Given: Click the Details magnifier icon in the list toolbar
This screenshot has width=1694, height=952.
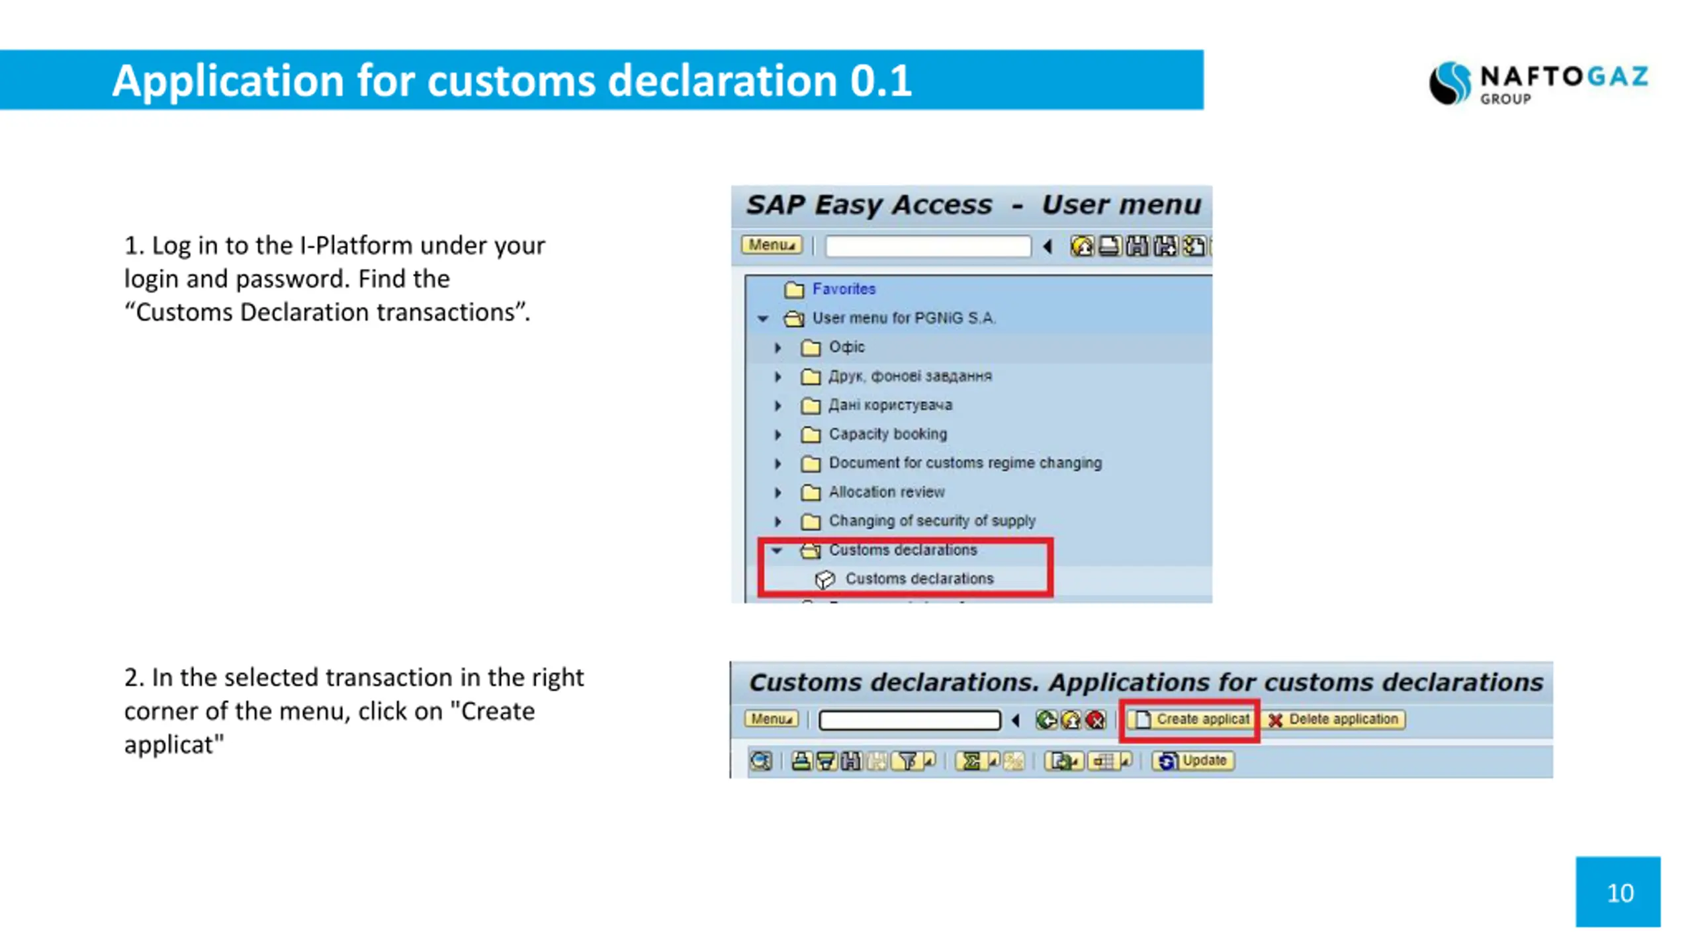Looking at the screenshot, I should click(760, 761).
